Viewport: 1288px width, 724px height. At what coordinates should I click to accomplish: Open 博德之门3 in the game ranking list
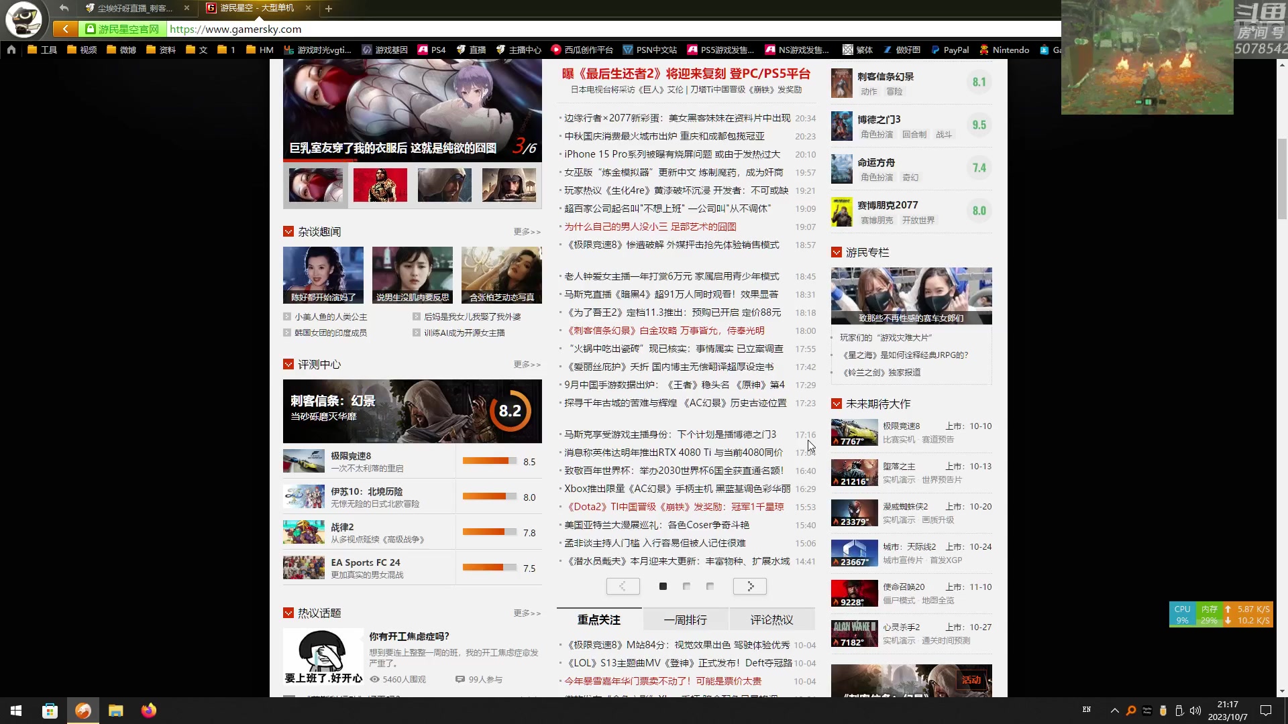(912, 125)
